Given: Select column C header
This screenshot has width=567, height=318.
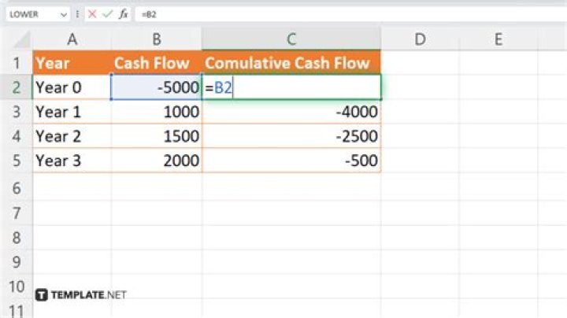Looking at the screenshot, I should click(291, 39).
